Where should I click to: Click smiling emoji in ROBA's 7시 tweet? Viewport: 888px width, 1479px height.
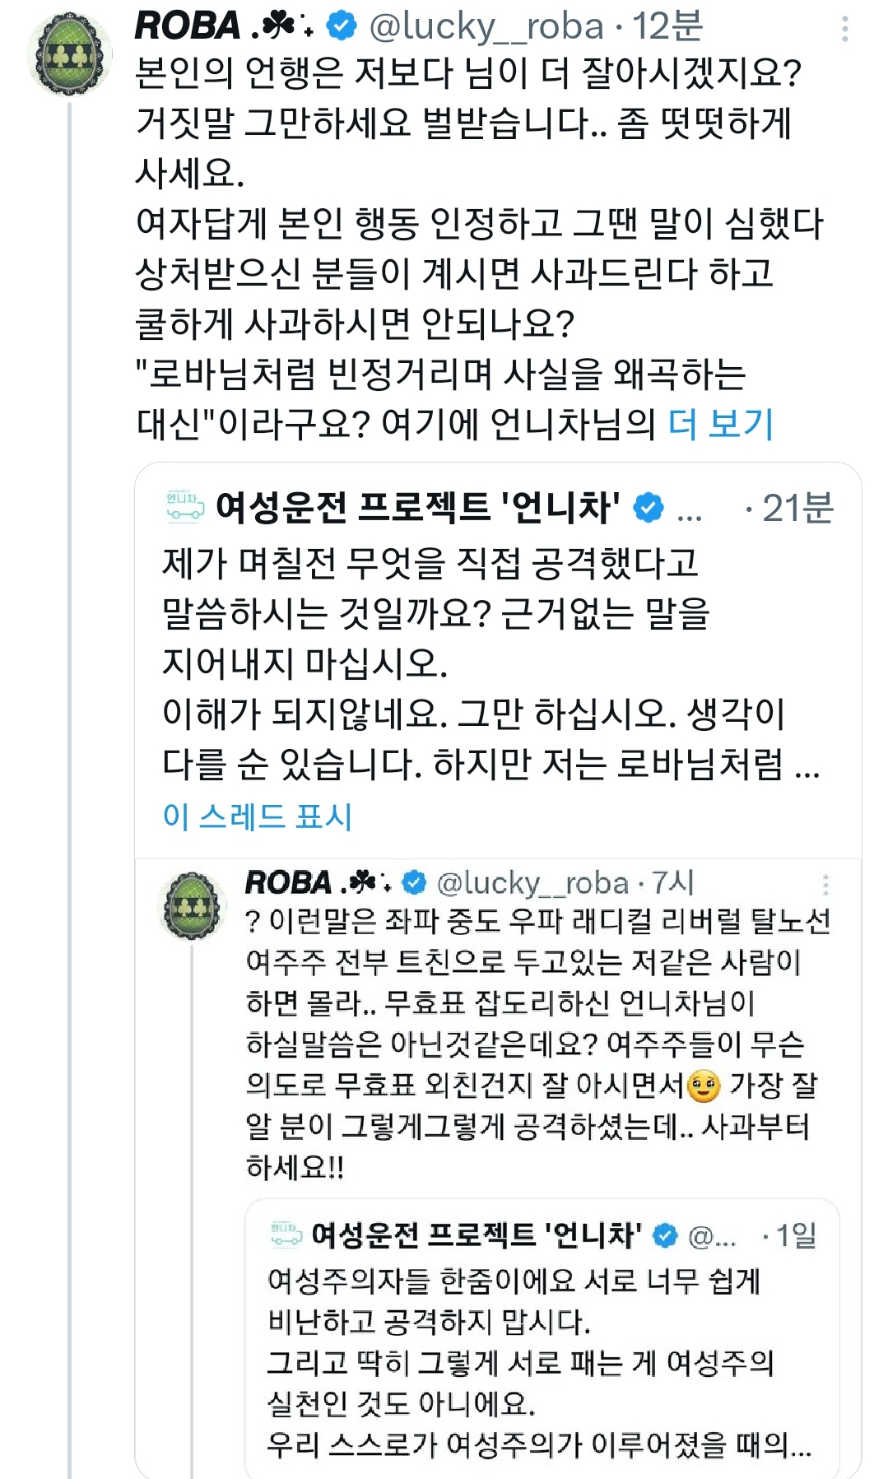pyautogui.click(x=704, y=1086)
